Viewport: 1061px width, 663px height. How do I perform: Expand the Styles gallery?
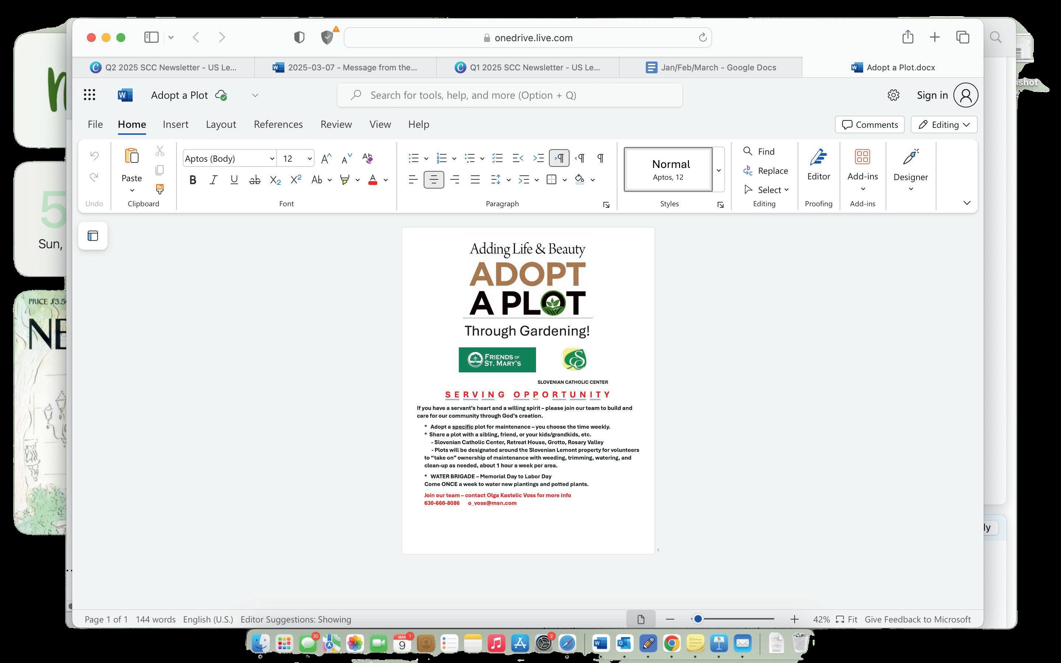718,170
